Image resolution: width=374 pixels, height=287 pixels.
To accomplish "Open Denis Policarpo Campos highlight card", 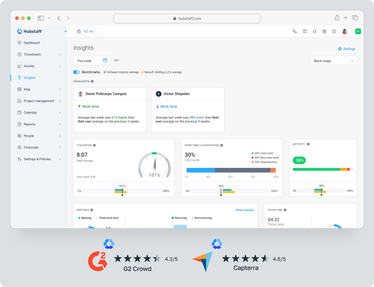I will pos(110,110).
